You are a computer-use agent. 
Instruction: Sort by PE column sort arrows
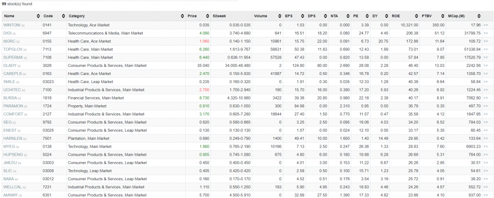click(367, 16)
